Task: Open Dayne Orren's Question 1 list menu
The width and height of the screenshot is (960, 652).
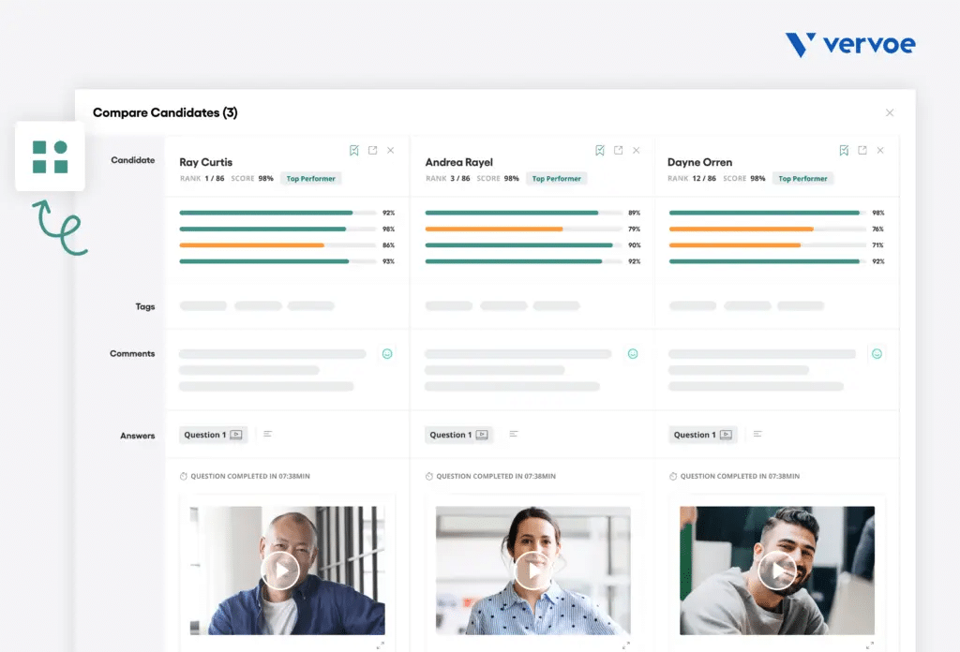Action: [x=758, y=434]
